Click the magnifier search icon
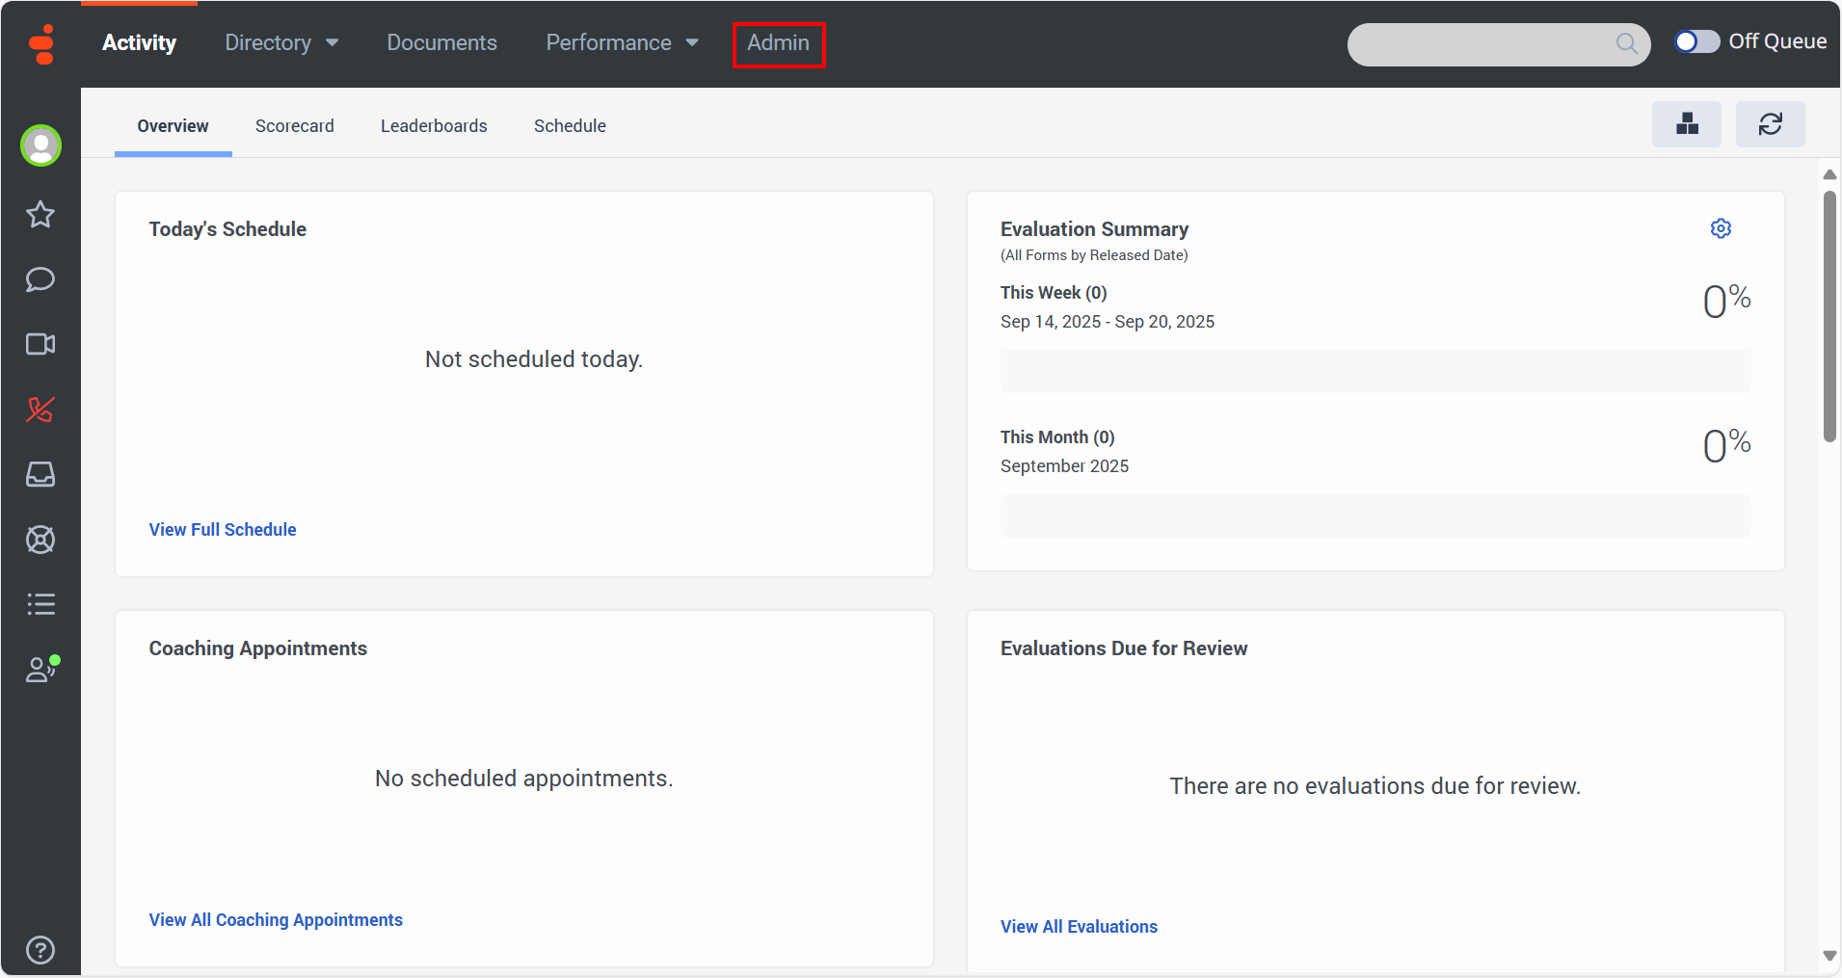 pos(1626,43)
